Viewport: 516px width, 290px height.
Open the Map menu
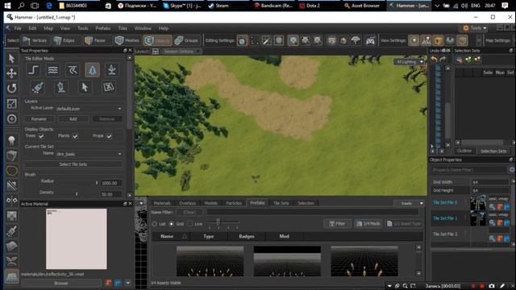(x=48, y=28)
